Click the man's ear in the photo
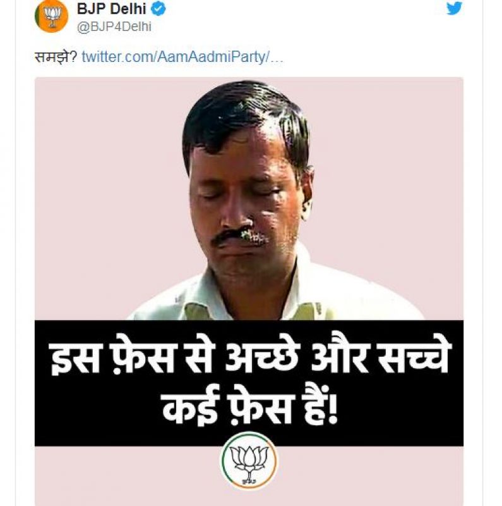The height and width of the screenshot is (506, 502). [x=307, y=190]
